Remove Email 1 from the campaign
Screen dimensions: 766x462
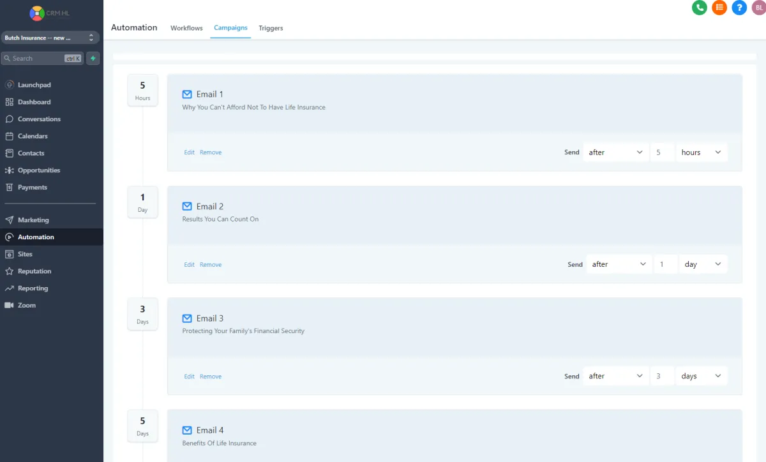coord(211,153)
